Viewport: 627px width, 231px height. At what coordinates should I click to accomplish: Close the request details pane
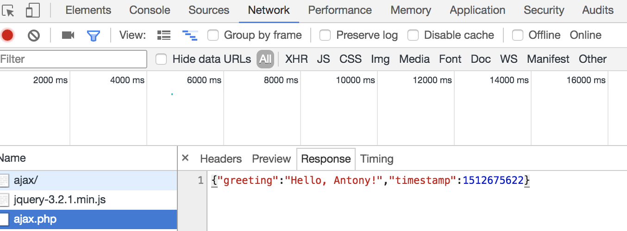[x=185, y=158]
